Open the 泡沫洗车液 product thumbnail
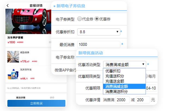 pos(13,74)
